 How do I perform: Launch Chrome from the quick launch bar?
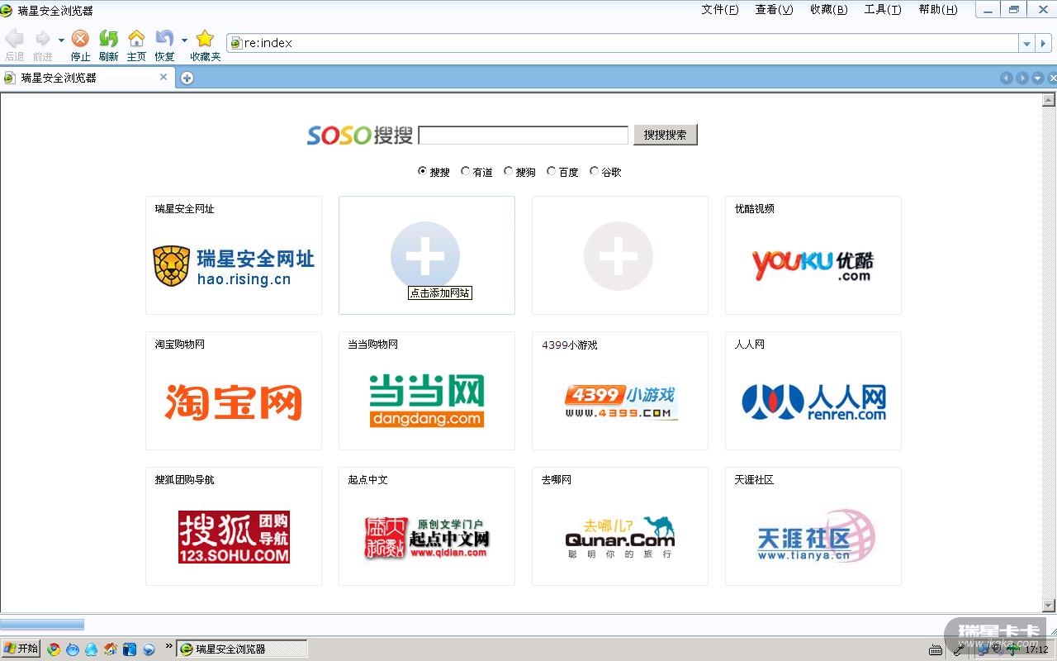click(x=55, y=649)
